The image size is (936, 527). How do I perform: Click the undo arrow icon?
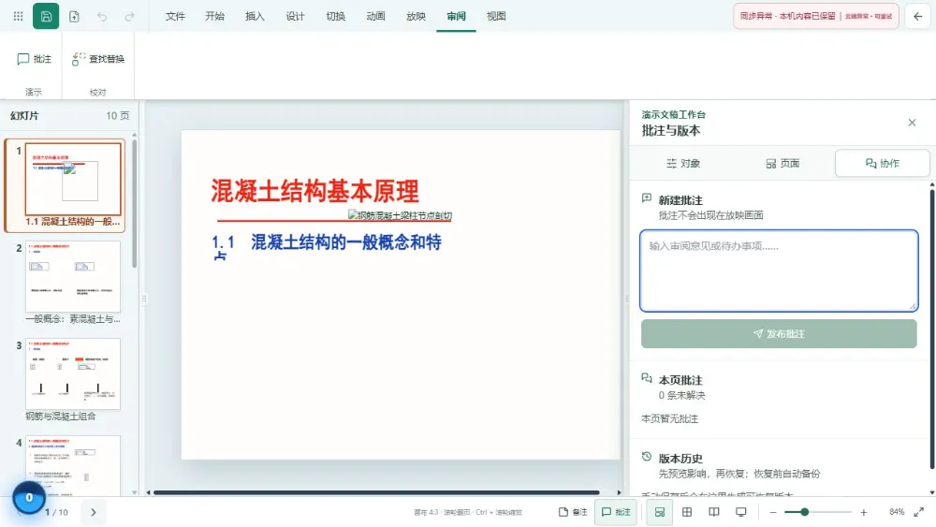tap(102, 16)
